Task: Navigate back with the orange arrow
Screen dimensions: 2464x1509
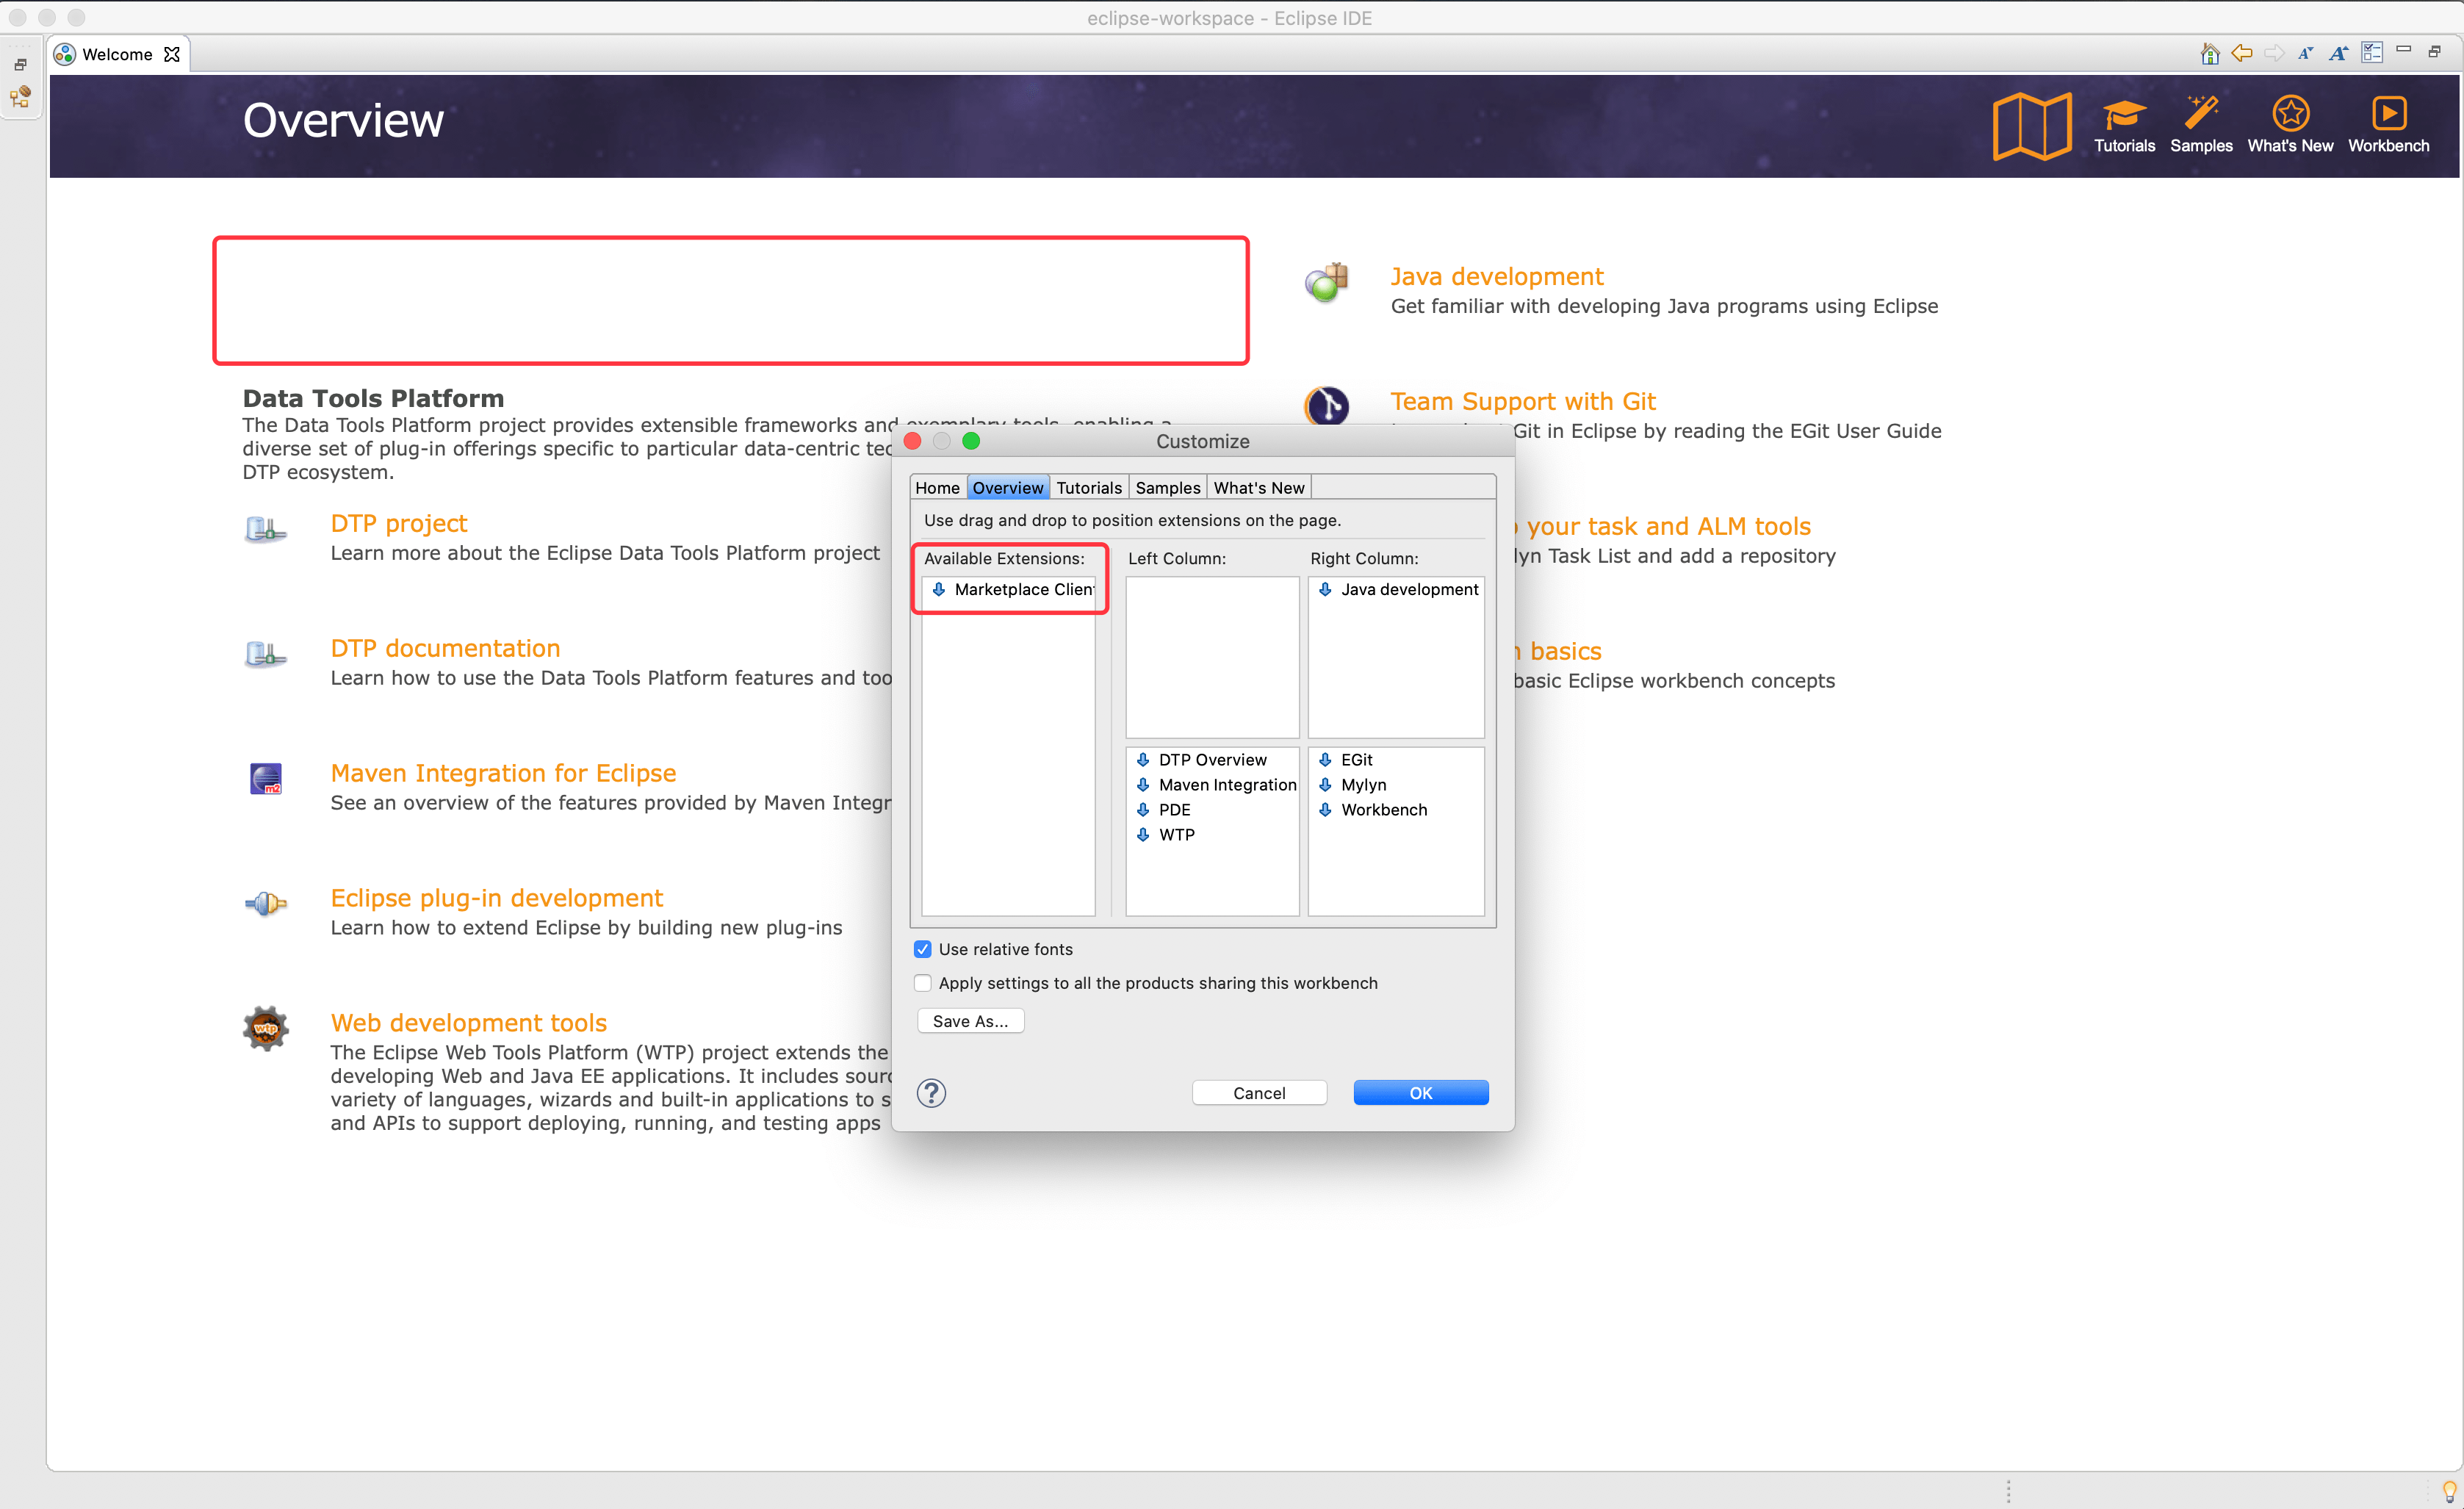Action: [2241, 53]
